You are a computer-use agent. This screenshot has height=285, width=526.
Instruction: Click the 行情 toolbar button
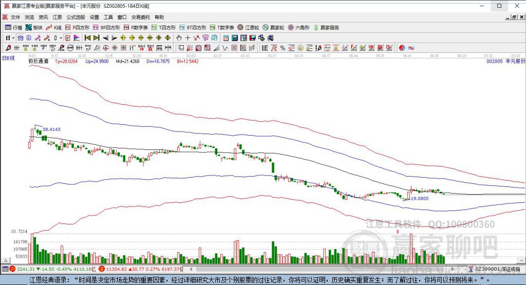(13, 28)
